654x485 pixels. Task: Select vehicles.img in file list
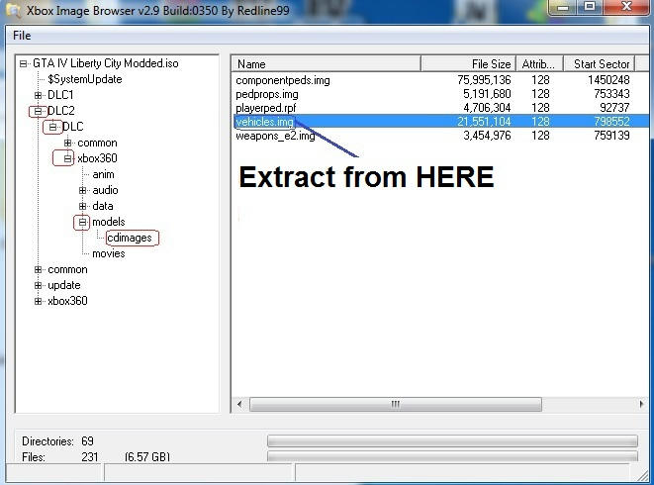[x=265, y=122]
